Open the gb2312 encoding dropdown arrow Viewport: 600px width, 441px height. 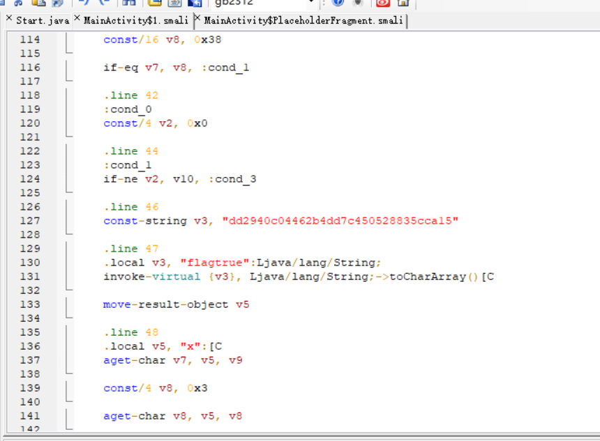[x=311, y=3]
